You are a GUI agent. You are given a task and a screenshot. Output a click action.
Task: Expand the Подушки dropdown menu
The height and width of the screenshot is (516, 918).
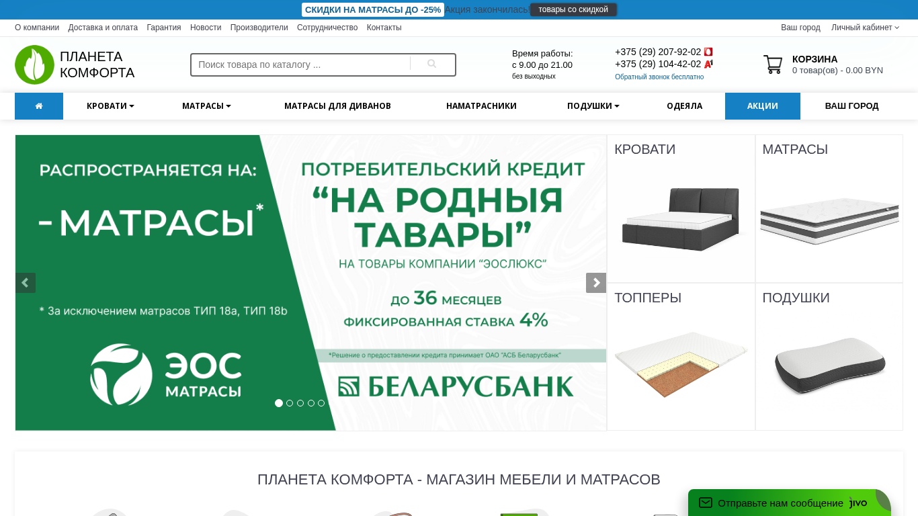click(x=593, y=106)
